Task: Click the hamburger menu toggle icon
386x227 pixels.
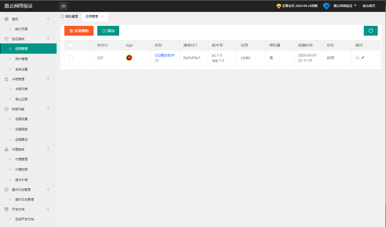Action: click(63, 6)
